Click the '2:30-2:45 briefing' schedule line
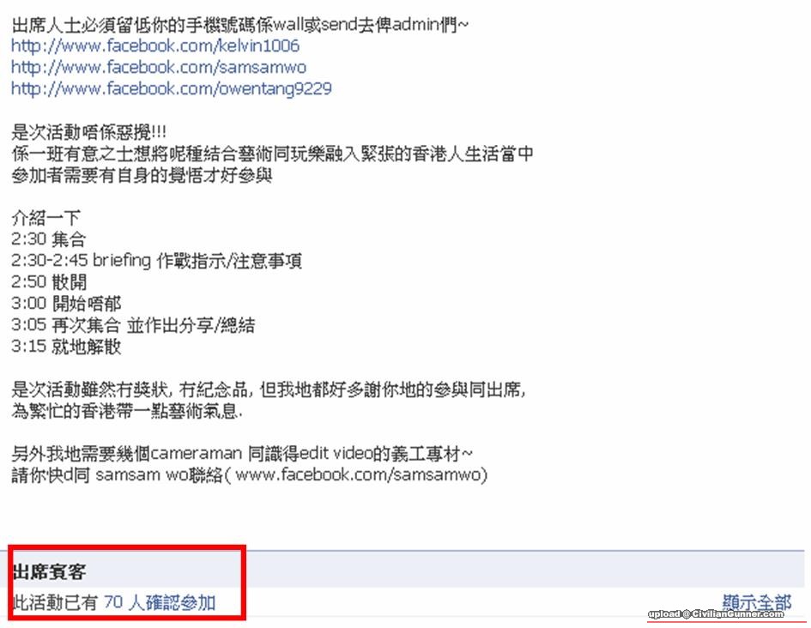This screenshot has width=811, height=628. click(x=156, y=261)
